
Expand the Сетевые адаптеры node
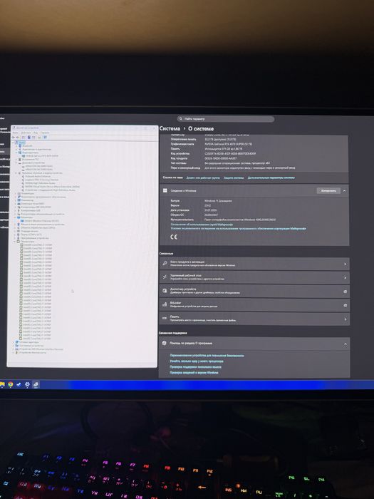pyautogui.click(x=14, y=342)
